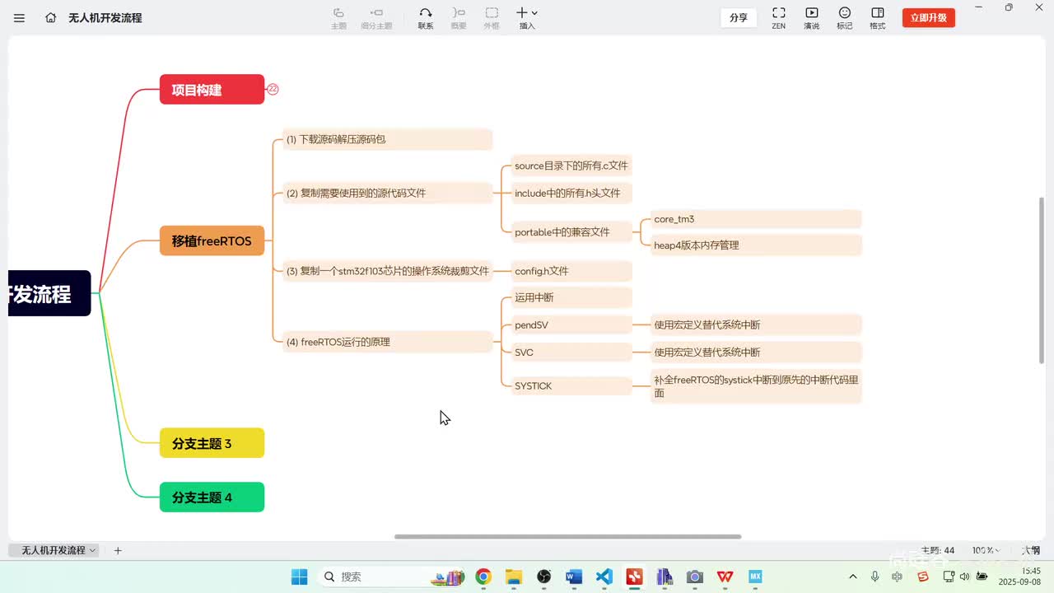This screenshot has width=1054, height=593.
Task: Open the 标记 marker panel
Action: pyautogui.click(x=845, y=18)
